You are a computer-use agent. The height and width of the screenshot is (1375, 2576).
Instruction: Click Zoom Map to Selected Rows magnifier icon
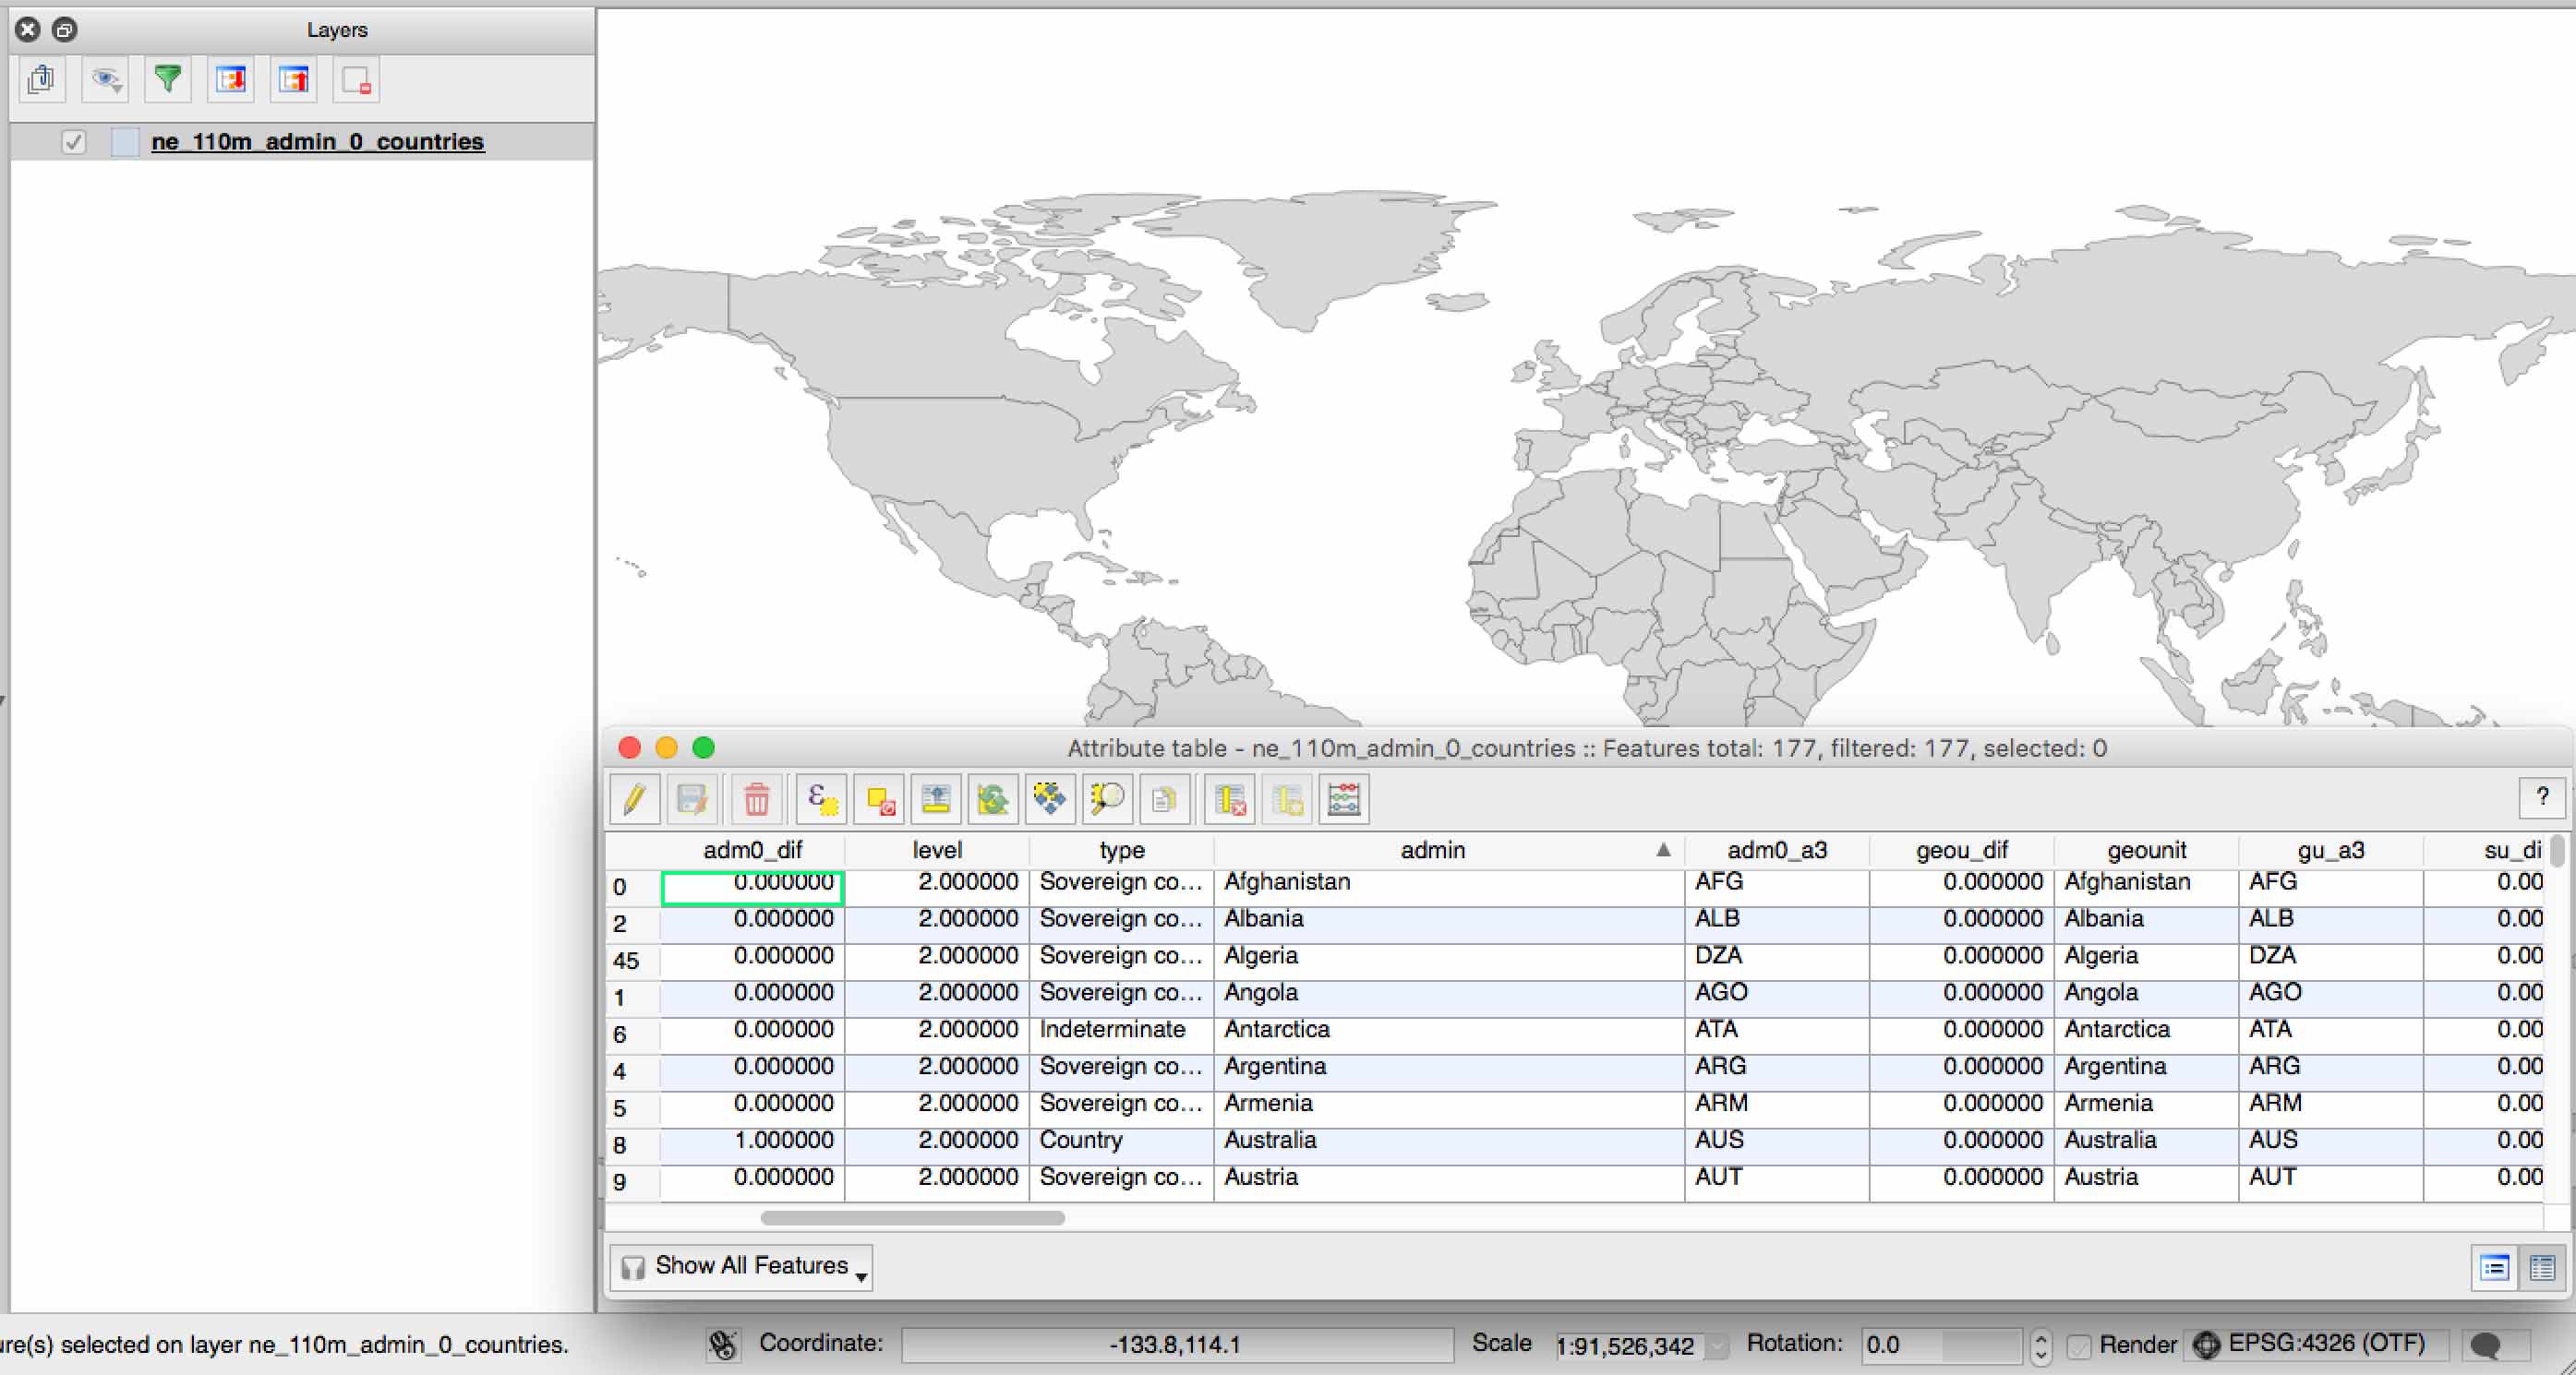pos(1107,799)
